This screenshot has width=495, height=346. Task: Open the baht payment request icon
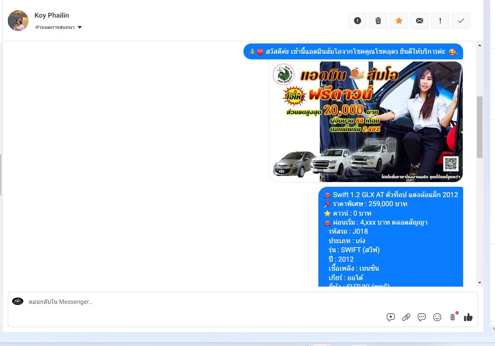(x=453, y=317)
